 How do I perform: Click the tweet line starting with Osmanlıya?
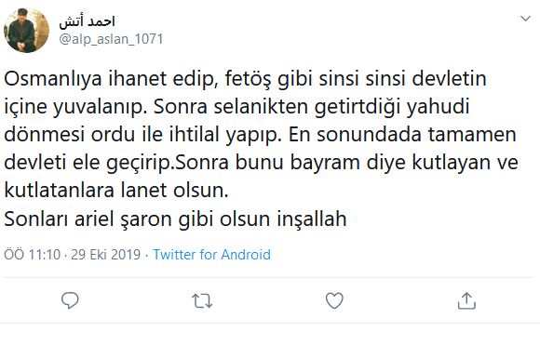245,79
